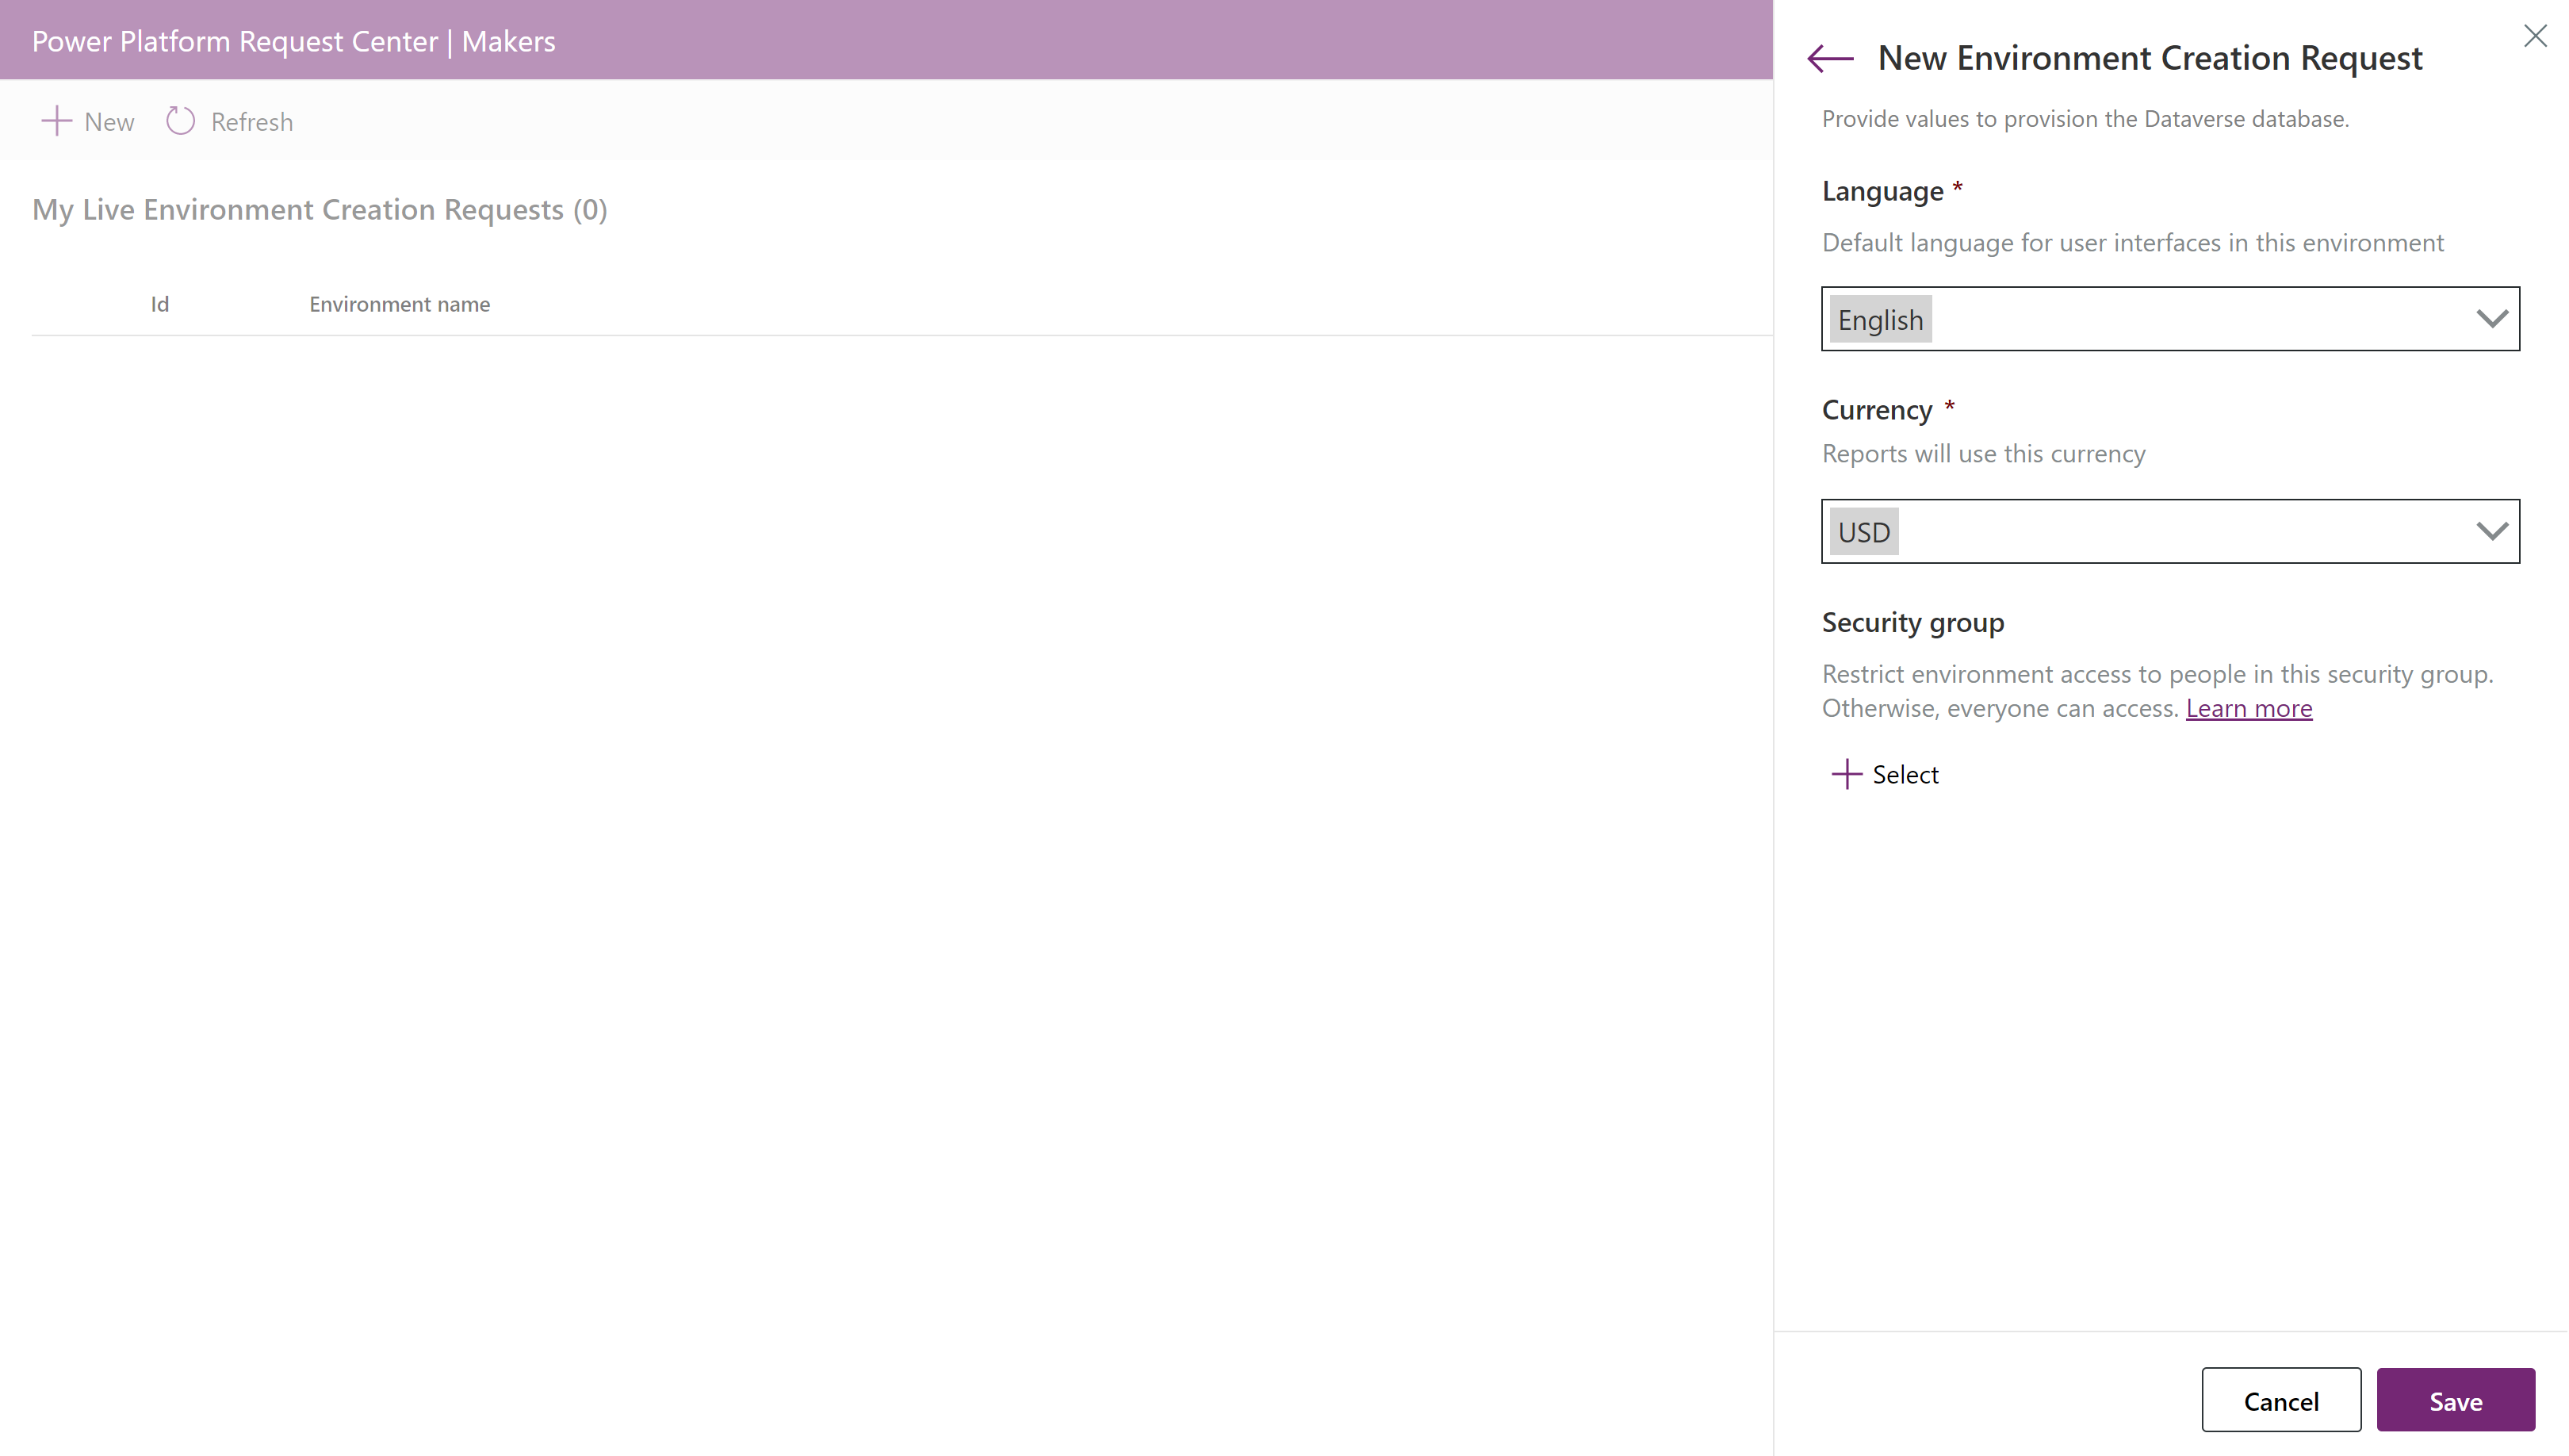This screenshot has width=2569, height=1456.
Task: Click the Save button to submit
Action: pyautogui.click(x=2456, y=1400)
